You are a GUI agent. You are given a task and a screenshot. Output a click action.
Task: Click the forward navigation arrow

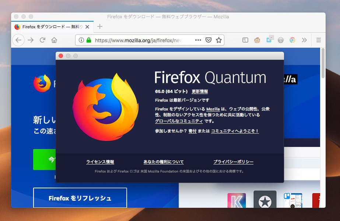click(31, 40)
